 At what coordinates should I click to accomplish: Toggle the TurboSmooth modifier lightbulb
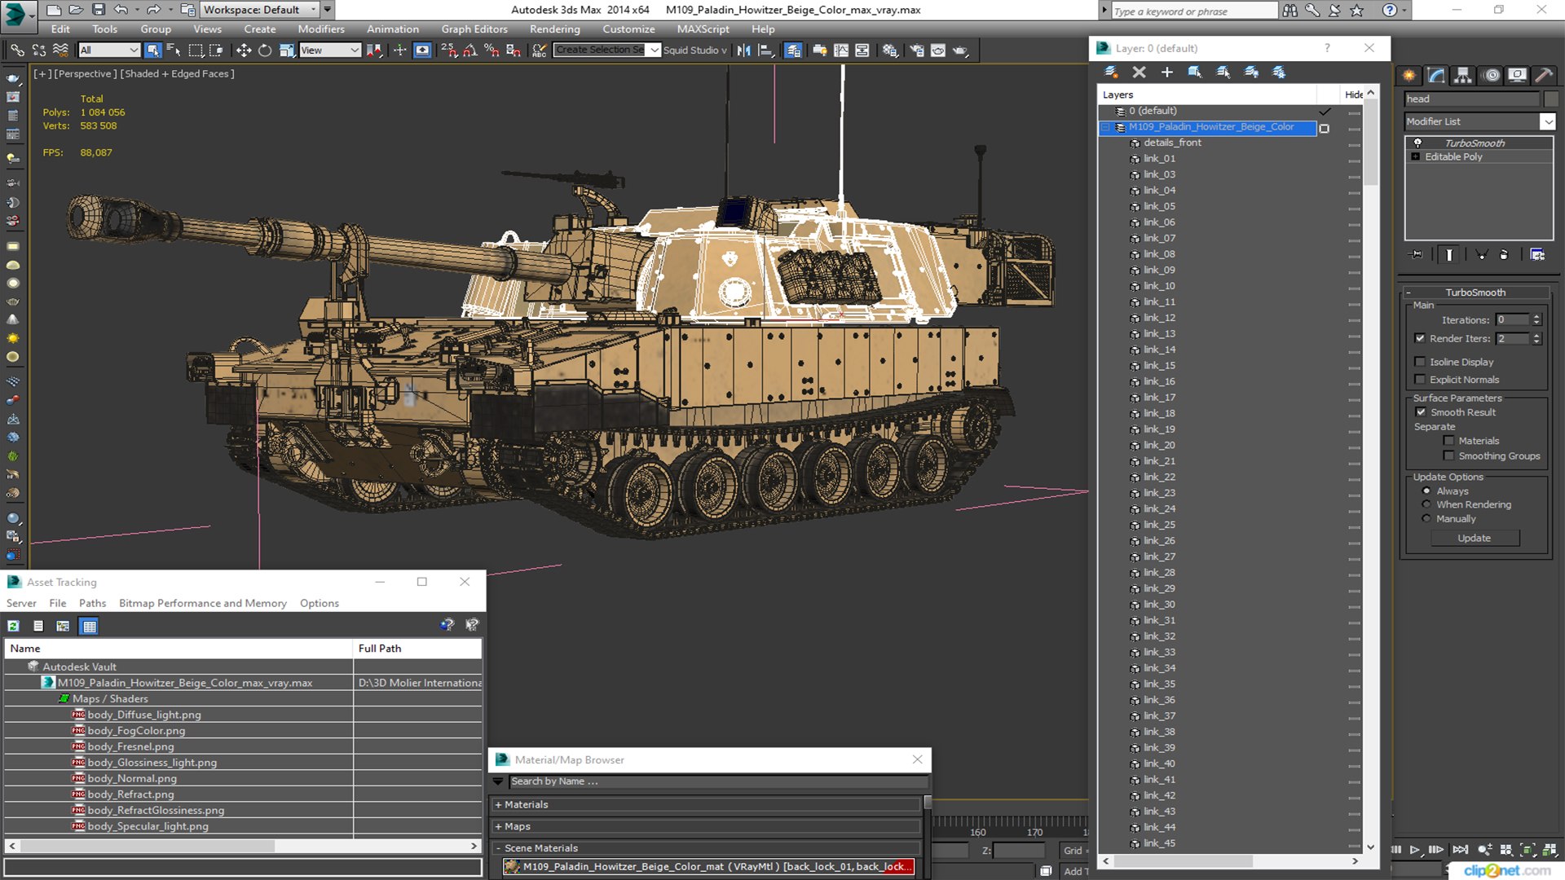(1417, 143)
